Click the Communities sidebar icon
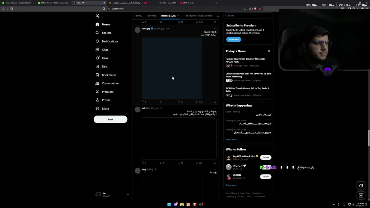Image resolution: width=370 pixels, height=208 pixels. pyautogui.click(x=97, y=83)
